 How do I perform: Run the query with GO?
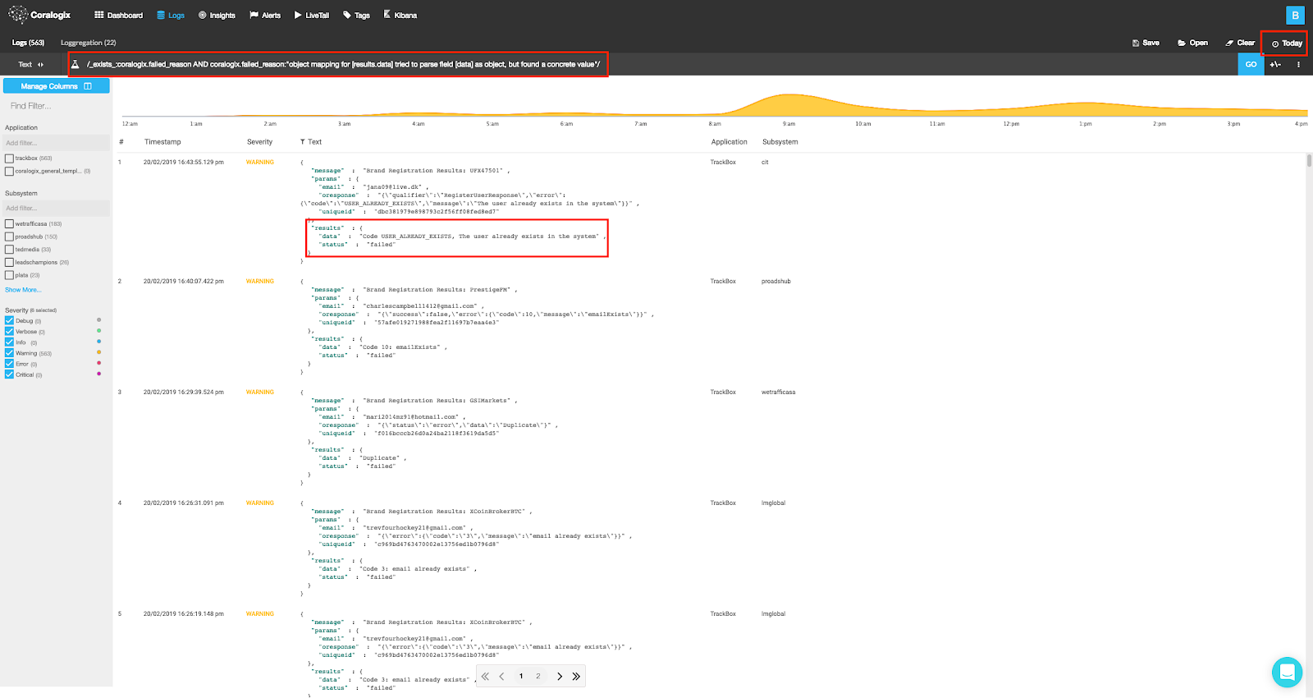[1251, 64]
